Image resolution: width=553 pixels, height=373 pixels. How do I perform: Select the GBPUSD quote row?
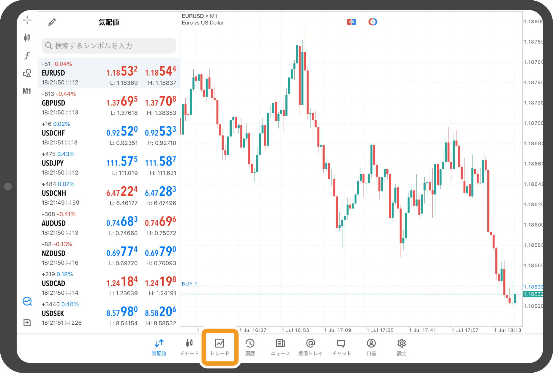tap(109, 103)
